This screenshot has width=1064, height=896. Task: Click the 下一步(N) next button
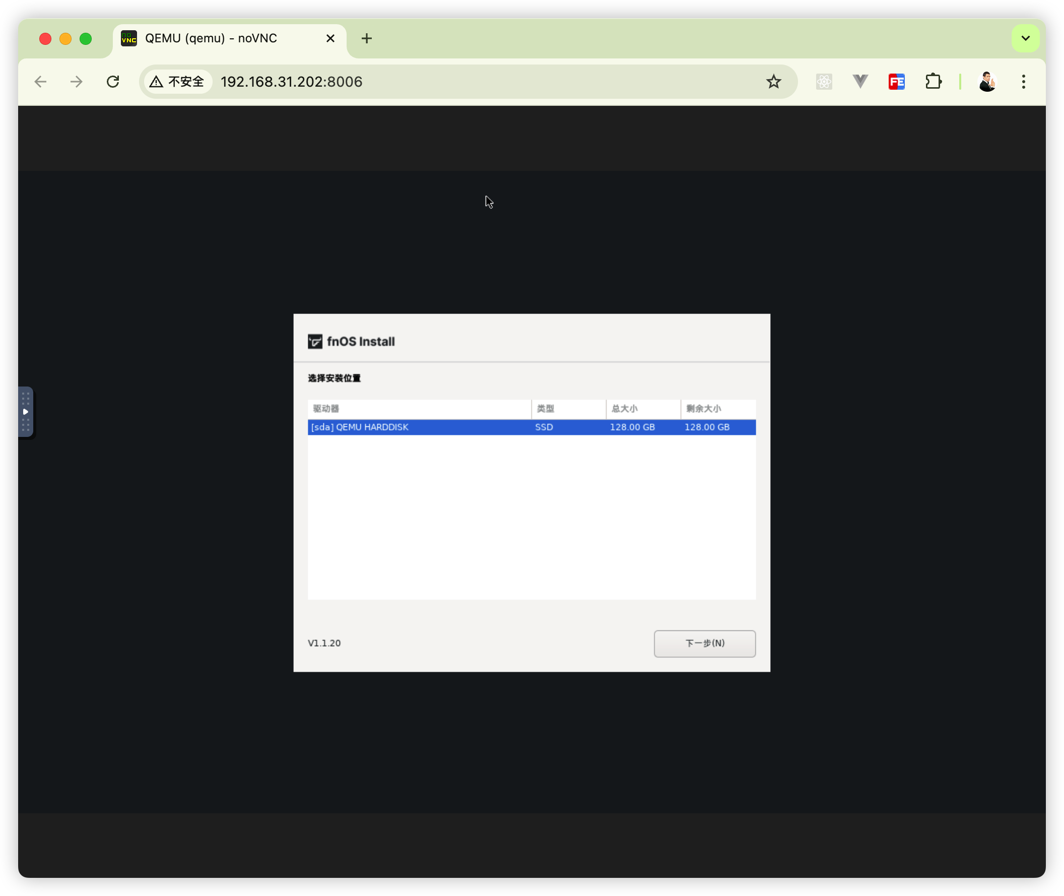click(704, 644)
